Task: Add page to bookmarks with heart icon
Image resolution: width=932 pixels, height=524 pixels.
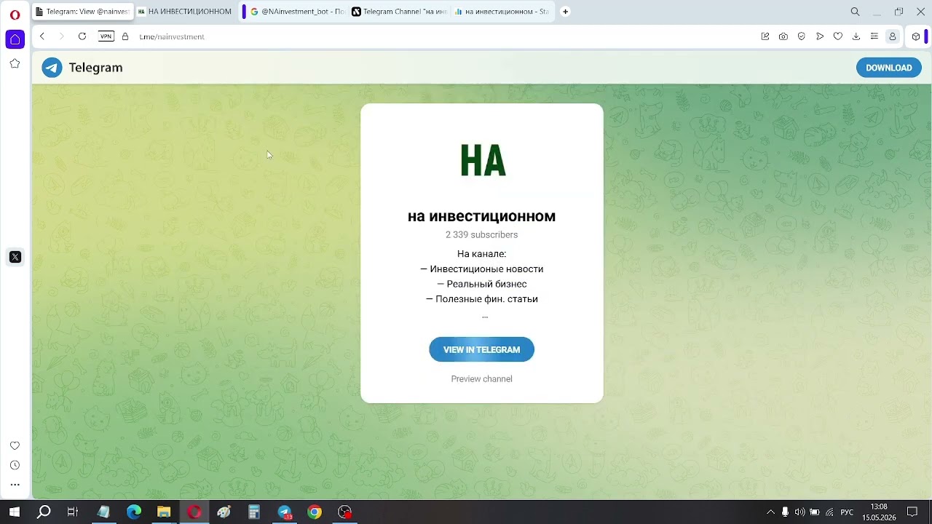Action: (x=838, y=36)
